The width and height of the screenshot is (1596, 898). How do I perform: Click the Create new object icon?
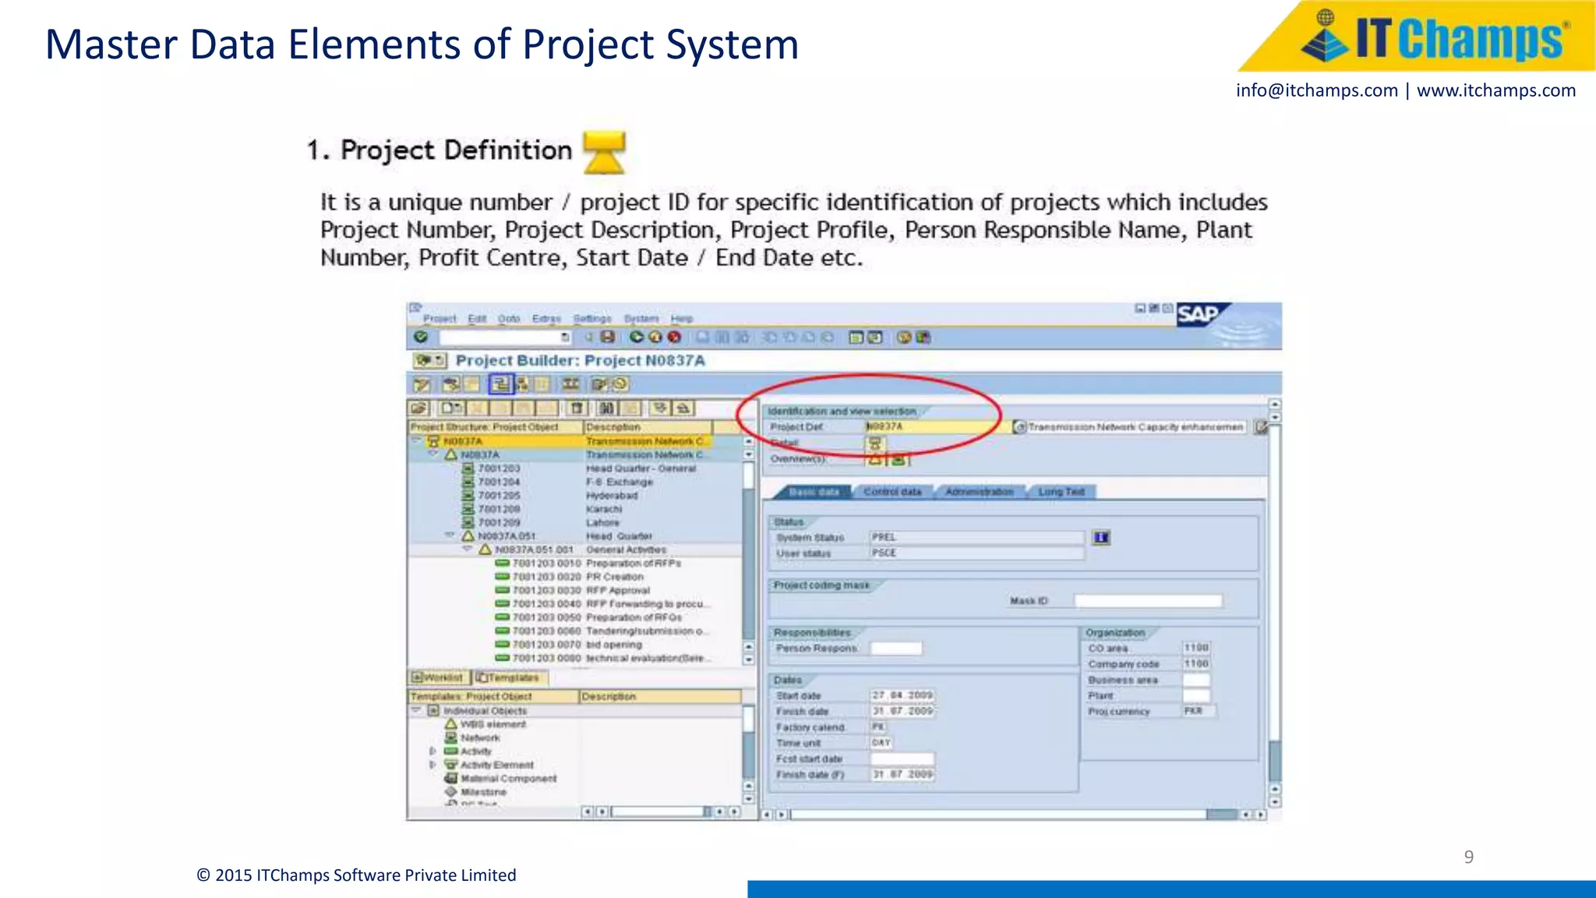point(451,408)
